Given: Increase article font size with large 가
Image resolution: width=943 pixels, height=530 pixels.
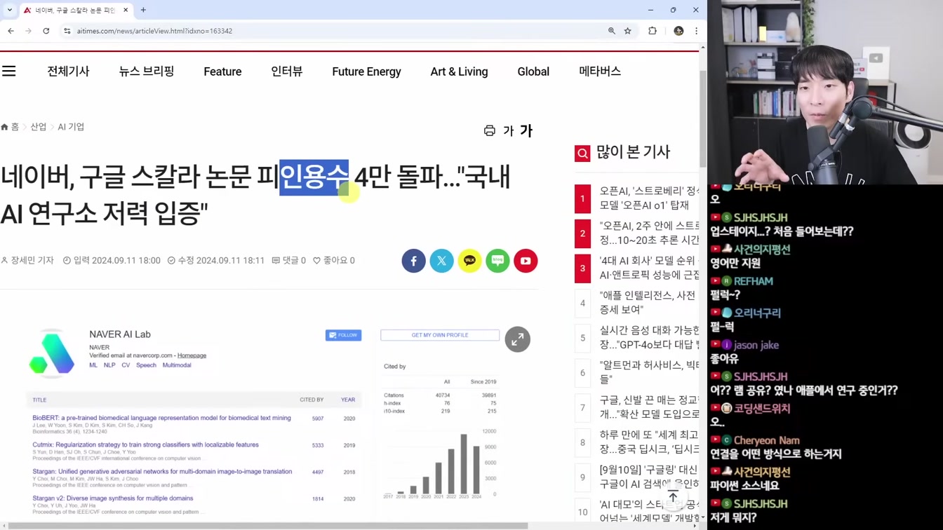Looking at the screenshot, I should (x=526, y=130).
